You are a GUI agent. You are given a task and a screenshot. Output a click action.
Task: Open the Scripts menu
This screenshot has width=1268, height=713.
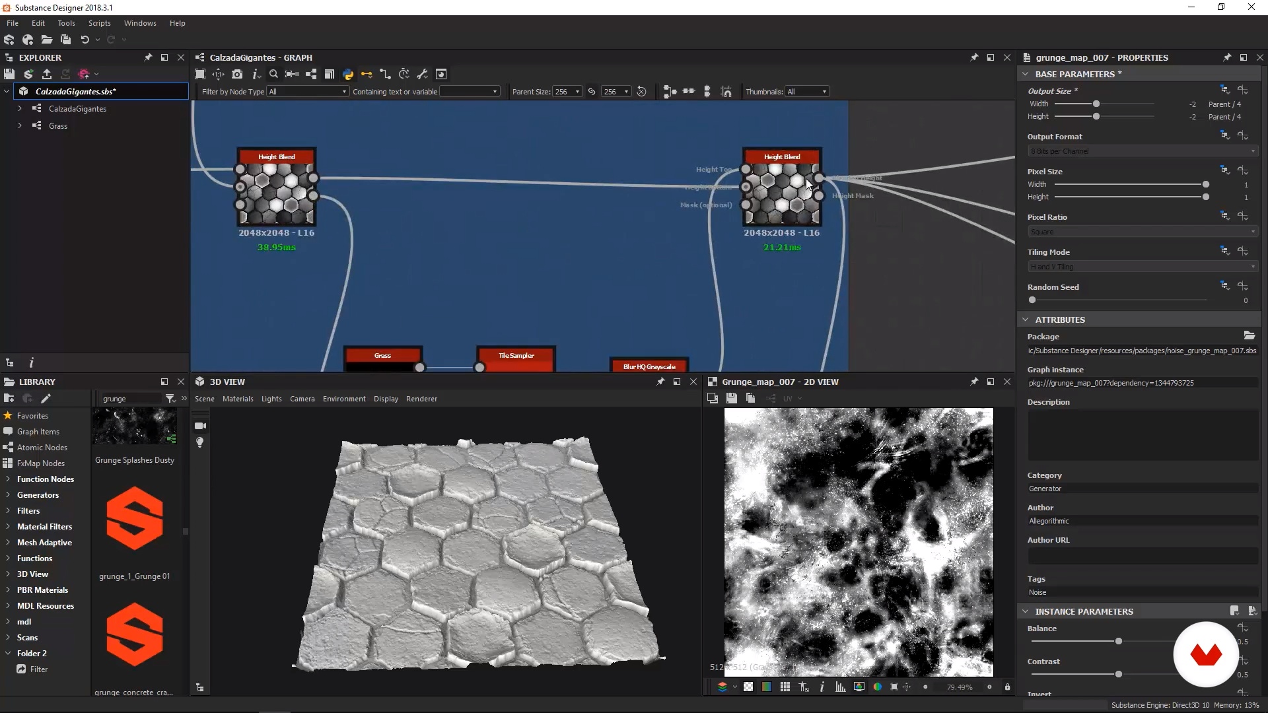click(x=100, y=23)
